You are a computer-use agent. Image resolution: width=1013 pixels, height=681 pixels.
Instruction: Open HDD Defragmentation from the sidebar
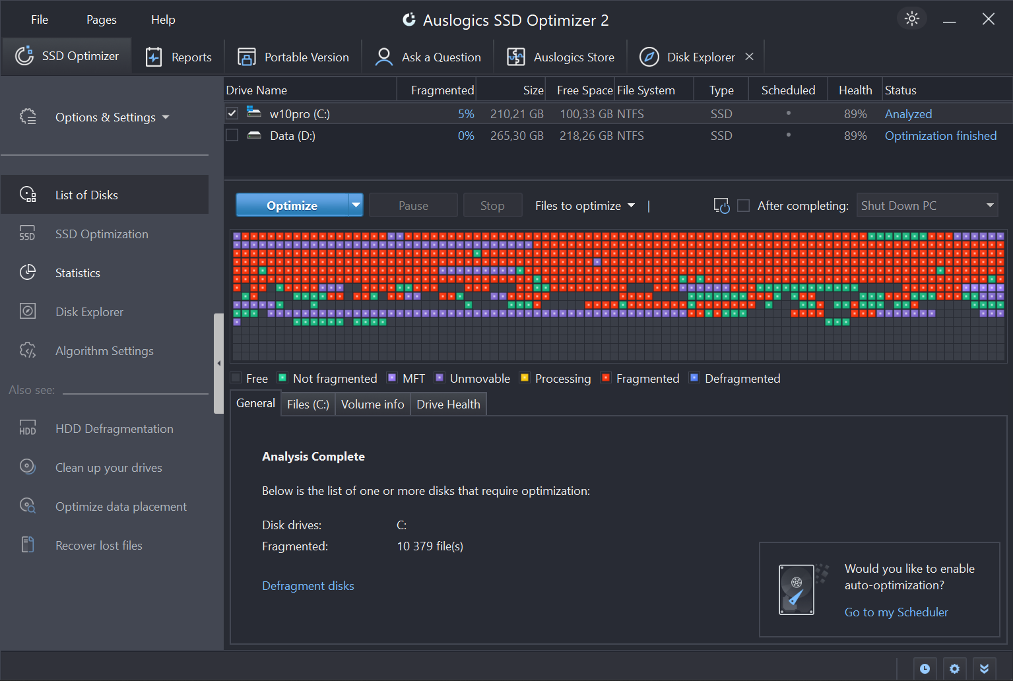[105, 428]
